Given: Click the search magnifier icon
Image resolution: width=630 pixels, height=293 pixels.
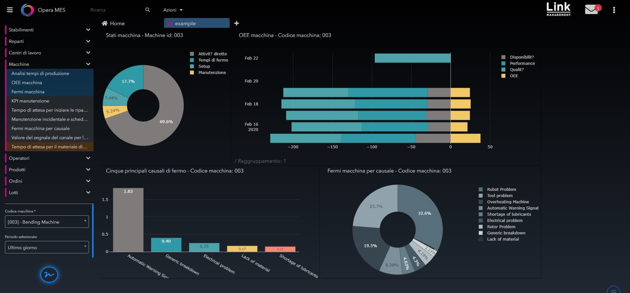Looking at the screenshot, I should (x=148, y=10).
